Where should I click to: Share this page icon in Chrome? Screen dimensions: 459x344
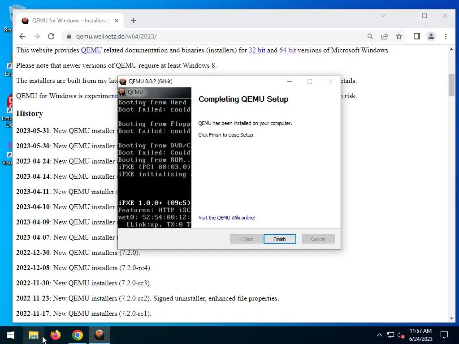(x=385, y=36)
